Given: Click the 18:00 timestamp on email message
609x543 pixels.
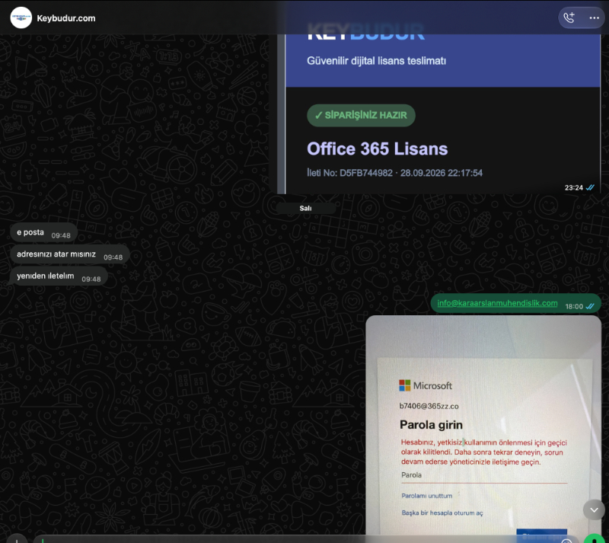Looking at the screenshot, I should tap(574, 306).
